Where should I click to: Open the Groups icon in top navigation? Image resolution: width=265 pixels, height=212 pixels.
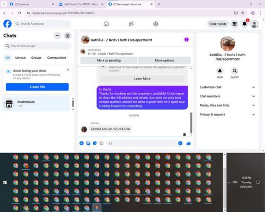coord(156,24)
